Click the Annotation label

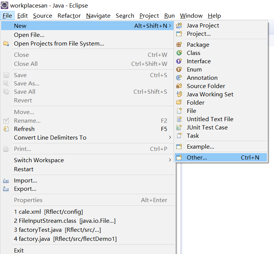[202, 78]
